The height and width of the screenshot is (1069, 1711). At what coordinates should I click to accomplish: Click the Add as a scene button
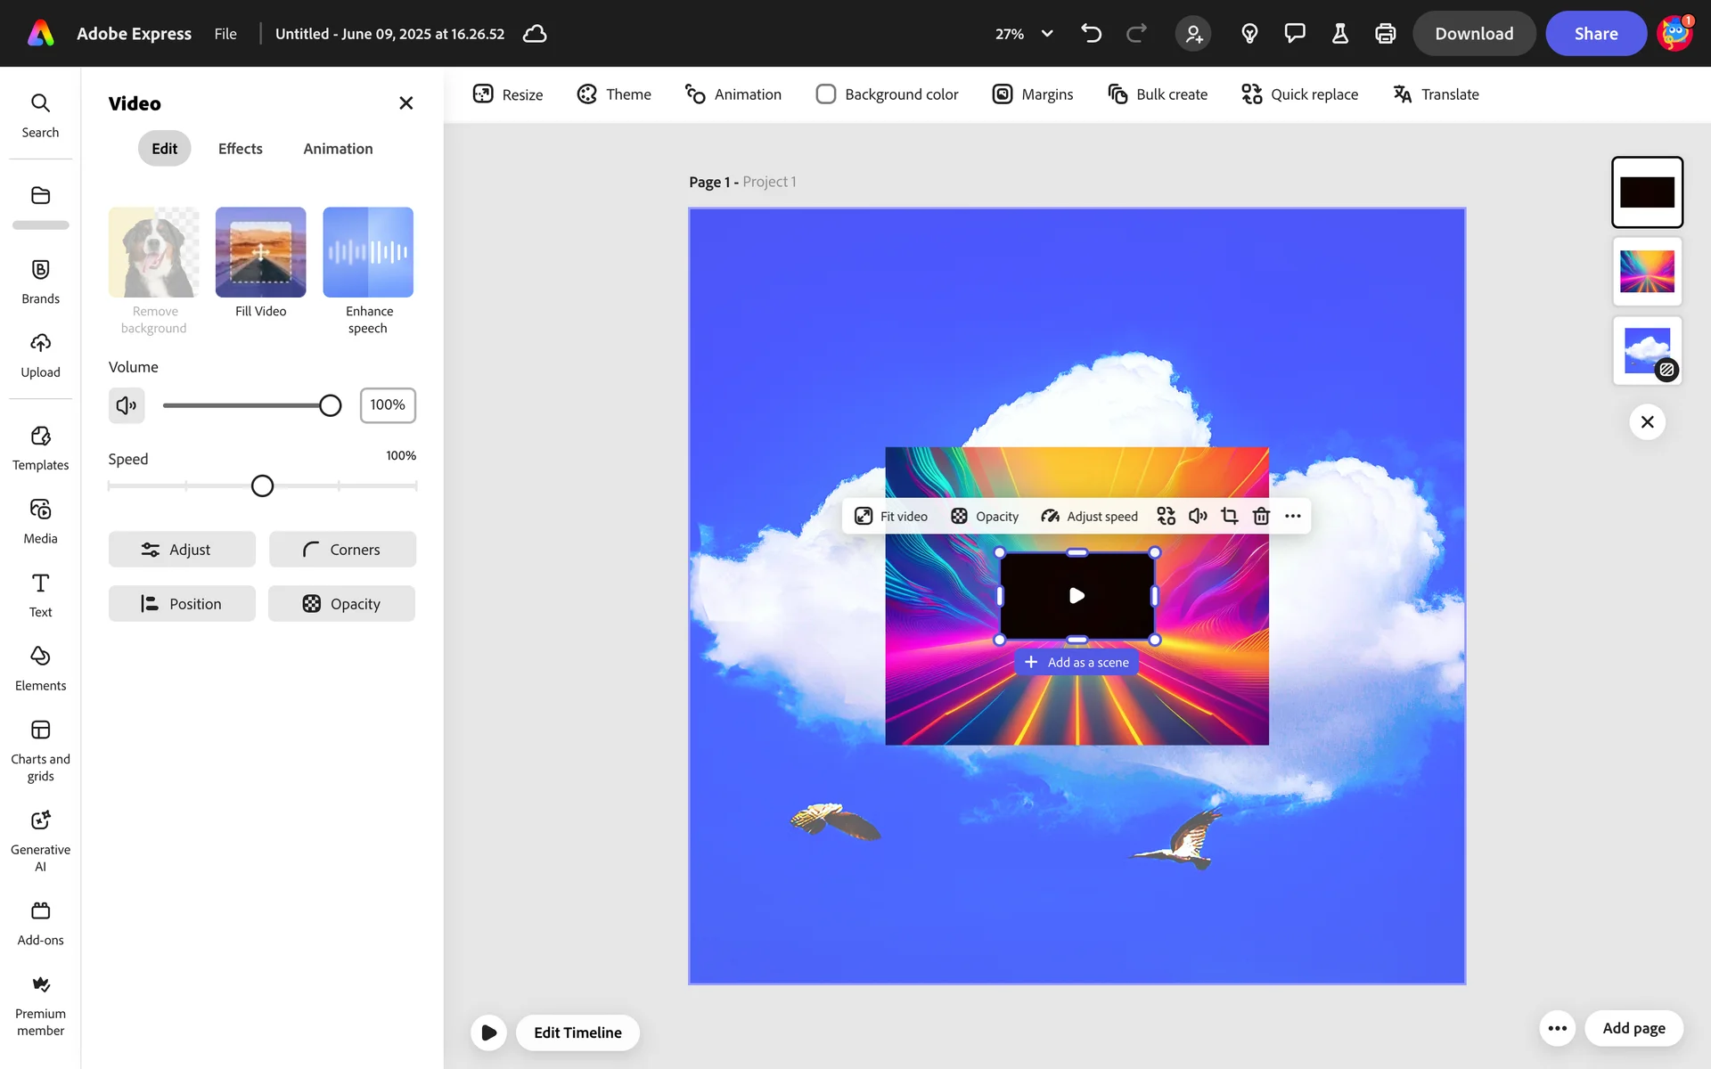coord(1077,662)
